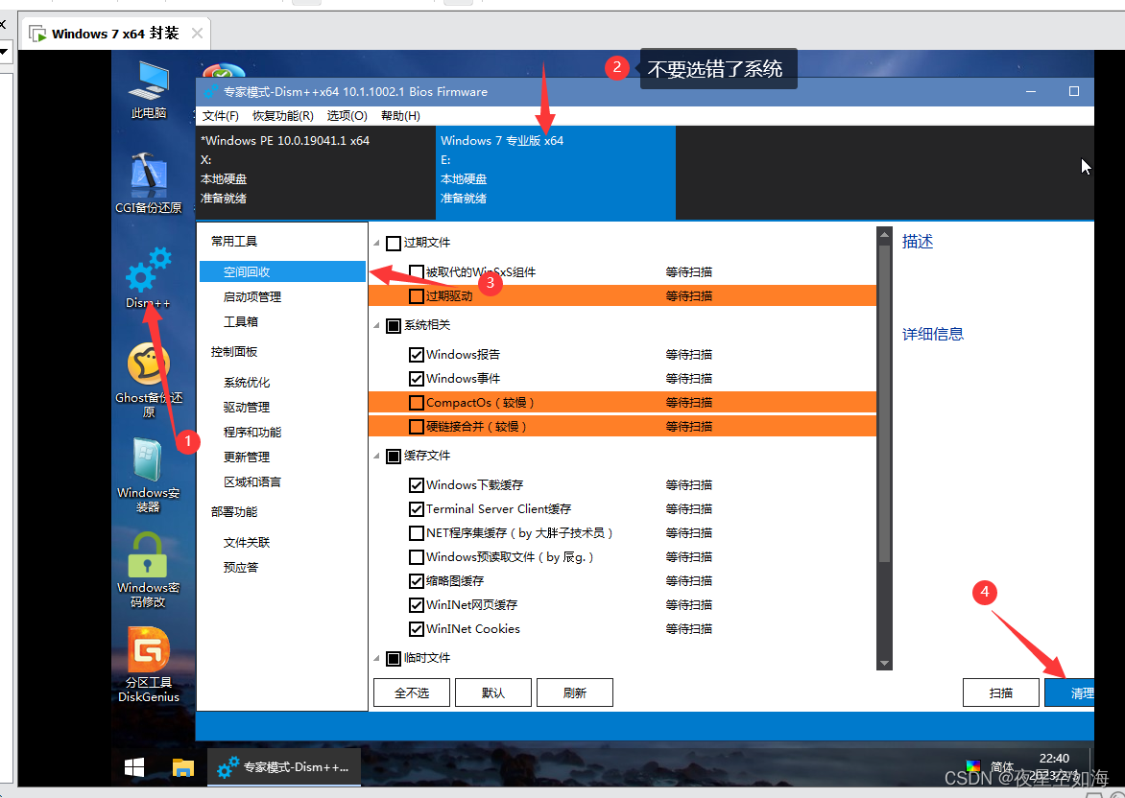1125x798 pixels.
Task: Open the 文件(F) menu
Action: (220, 115)
